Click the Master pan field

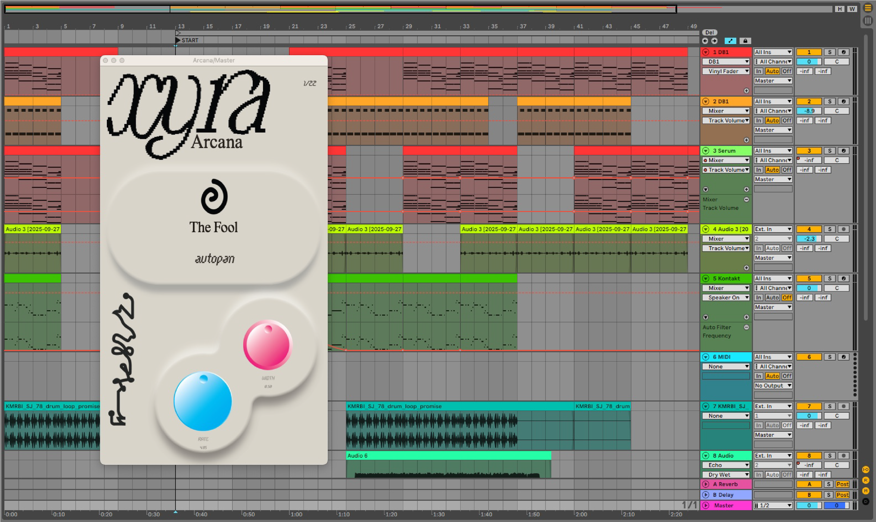(837, 506)
